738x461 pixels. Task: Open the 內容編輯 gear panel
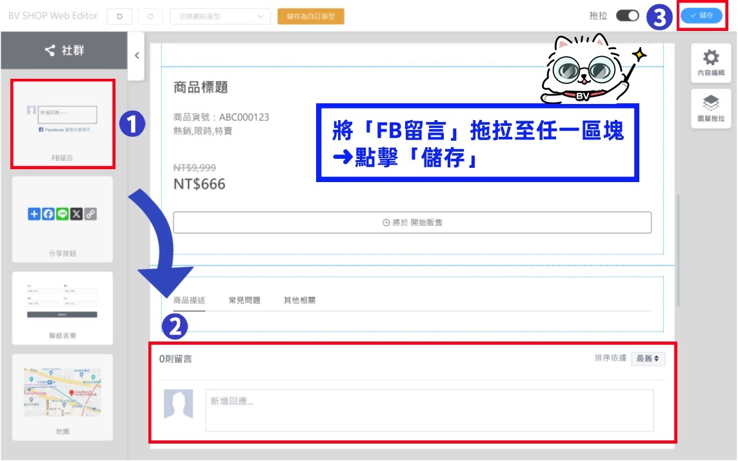[x=711, y=62]
